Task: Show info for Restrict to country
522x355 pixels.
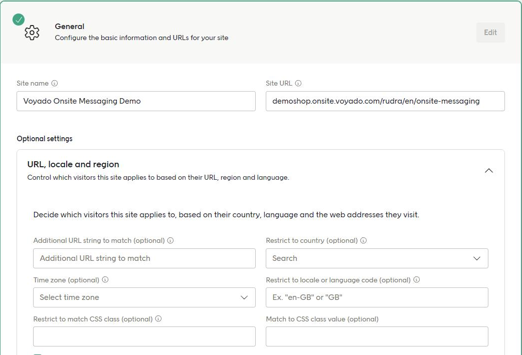Action: (364, 240)
